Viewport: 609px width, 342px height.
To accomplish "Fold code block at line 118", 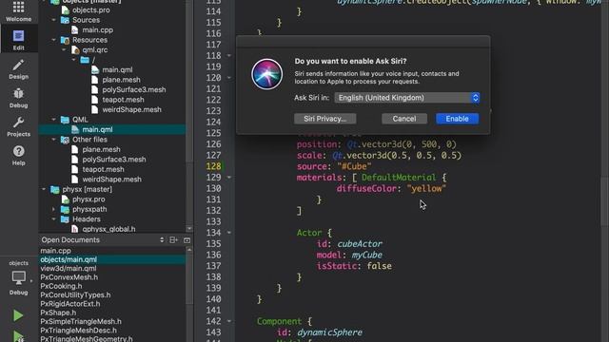I will coord(229,55).
